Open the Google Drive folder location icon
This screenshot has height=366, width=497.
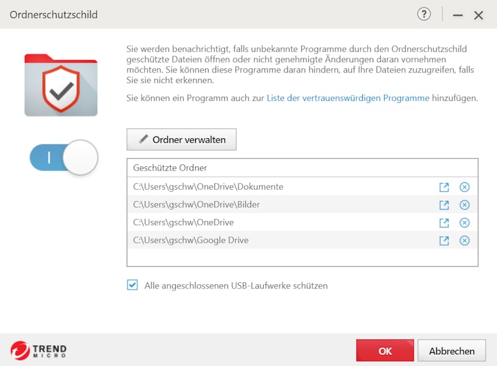click(444, 241)
